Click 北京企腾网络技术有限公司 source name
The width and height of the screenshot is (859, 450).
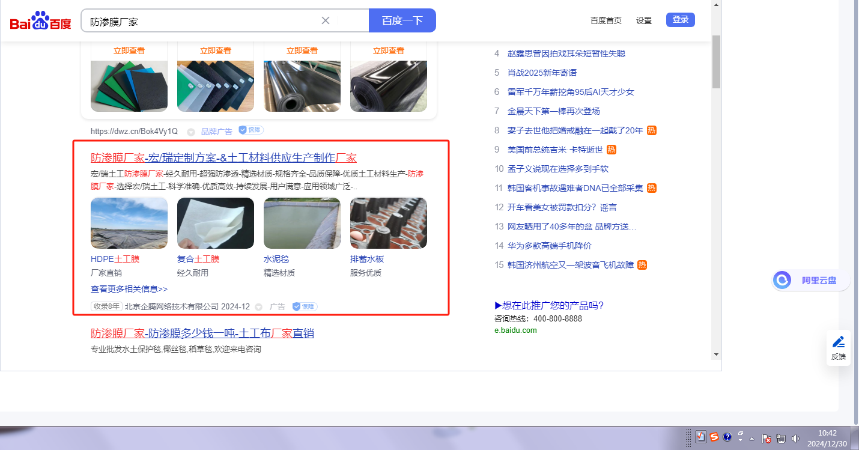click(x=172, y=306)
